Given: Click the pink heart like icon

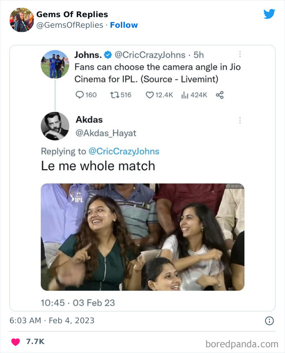Looking at the screenshot, I should point(15,341).
